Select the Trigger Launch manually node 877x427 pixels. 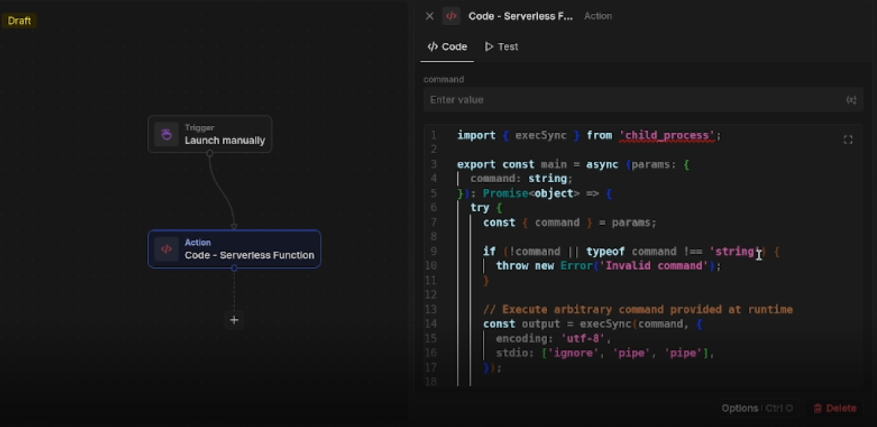[210, 134]
